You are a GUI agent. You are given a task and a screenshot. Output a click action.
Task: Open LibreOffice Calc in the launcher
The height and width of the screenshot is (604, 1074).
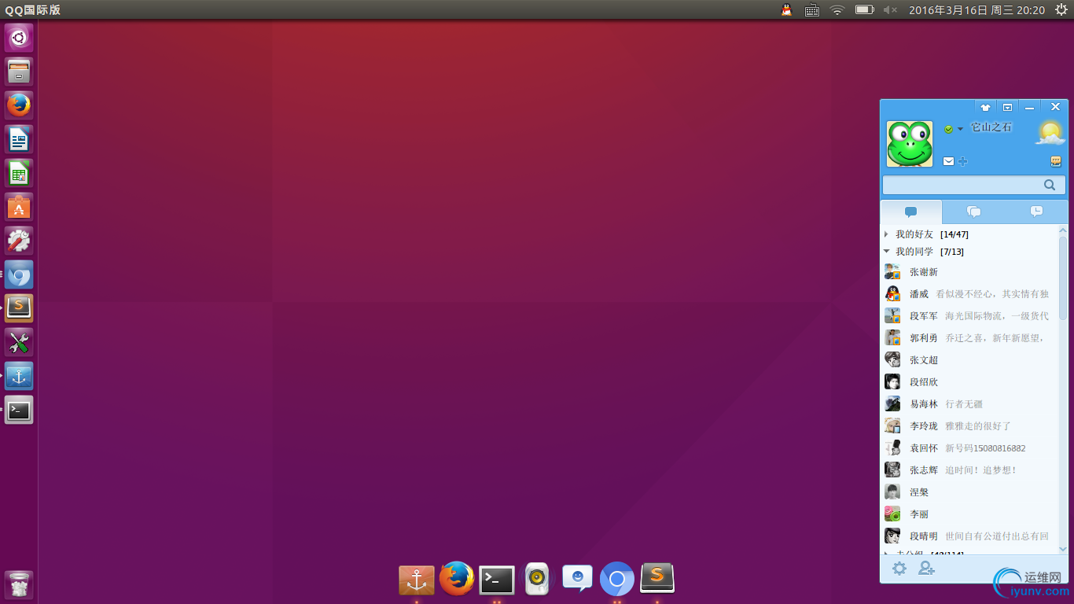pyautogui.click(x=19, y=173)
